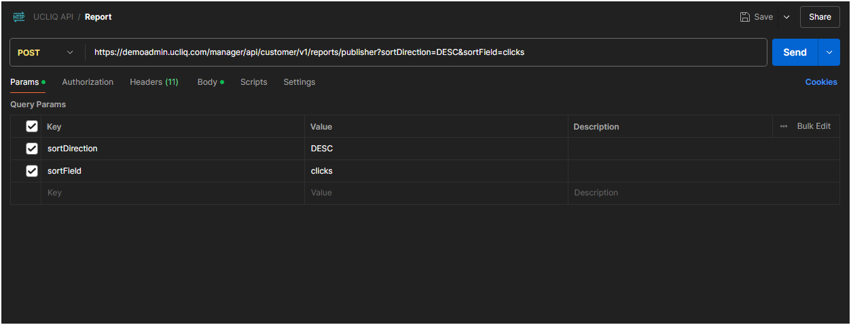Screen dimensions: 851x325
Task: Click Bulk Edit in params table
Action: coord(814,126)
